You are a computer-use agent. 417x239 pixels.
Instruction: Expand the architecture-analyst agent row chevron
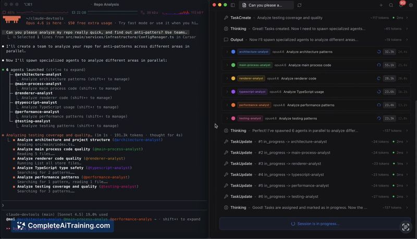coord(227,52)
